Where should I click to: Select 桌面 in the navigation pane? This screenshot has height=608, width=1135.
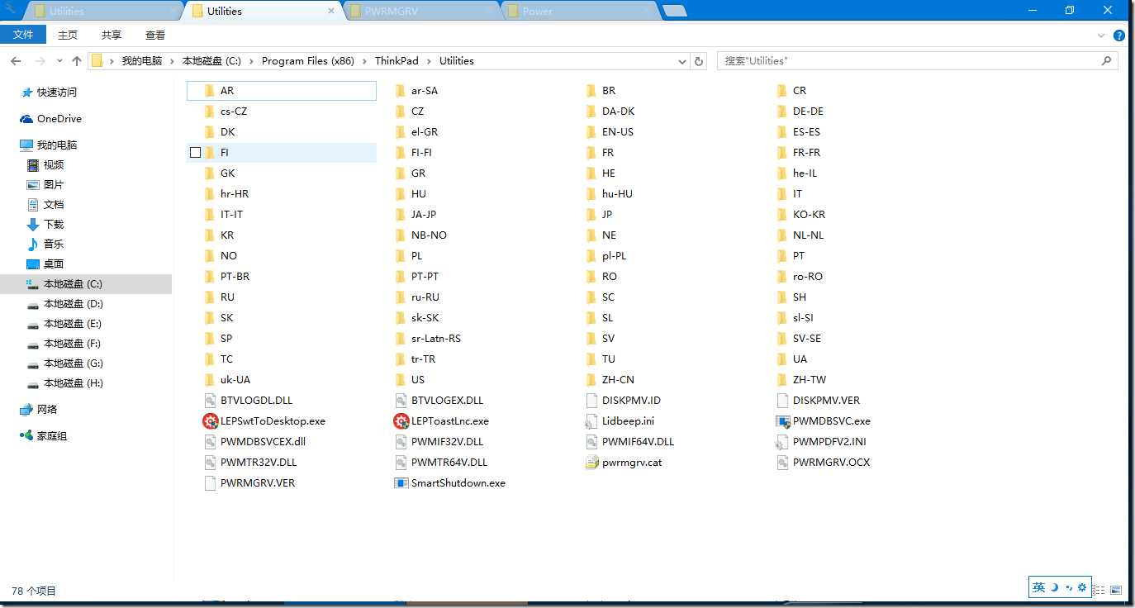54,264
